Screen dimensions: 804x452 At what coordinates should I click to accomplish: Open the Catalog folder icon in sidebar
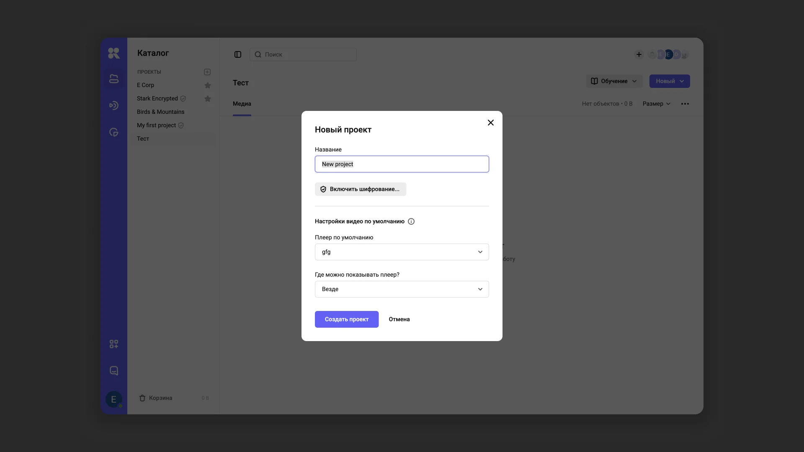[114, 79]
